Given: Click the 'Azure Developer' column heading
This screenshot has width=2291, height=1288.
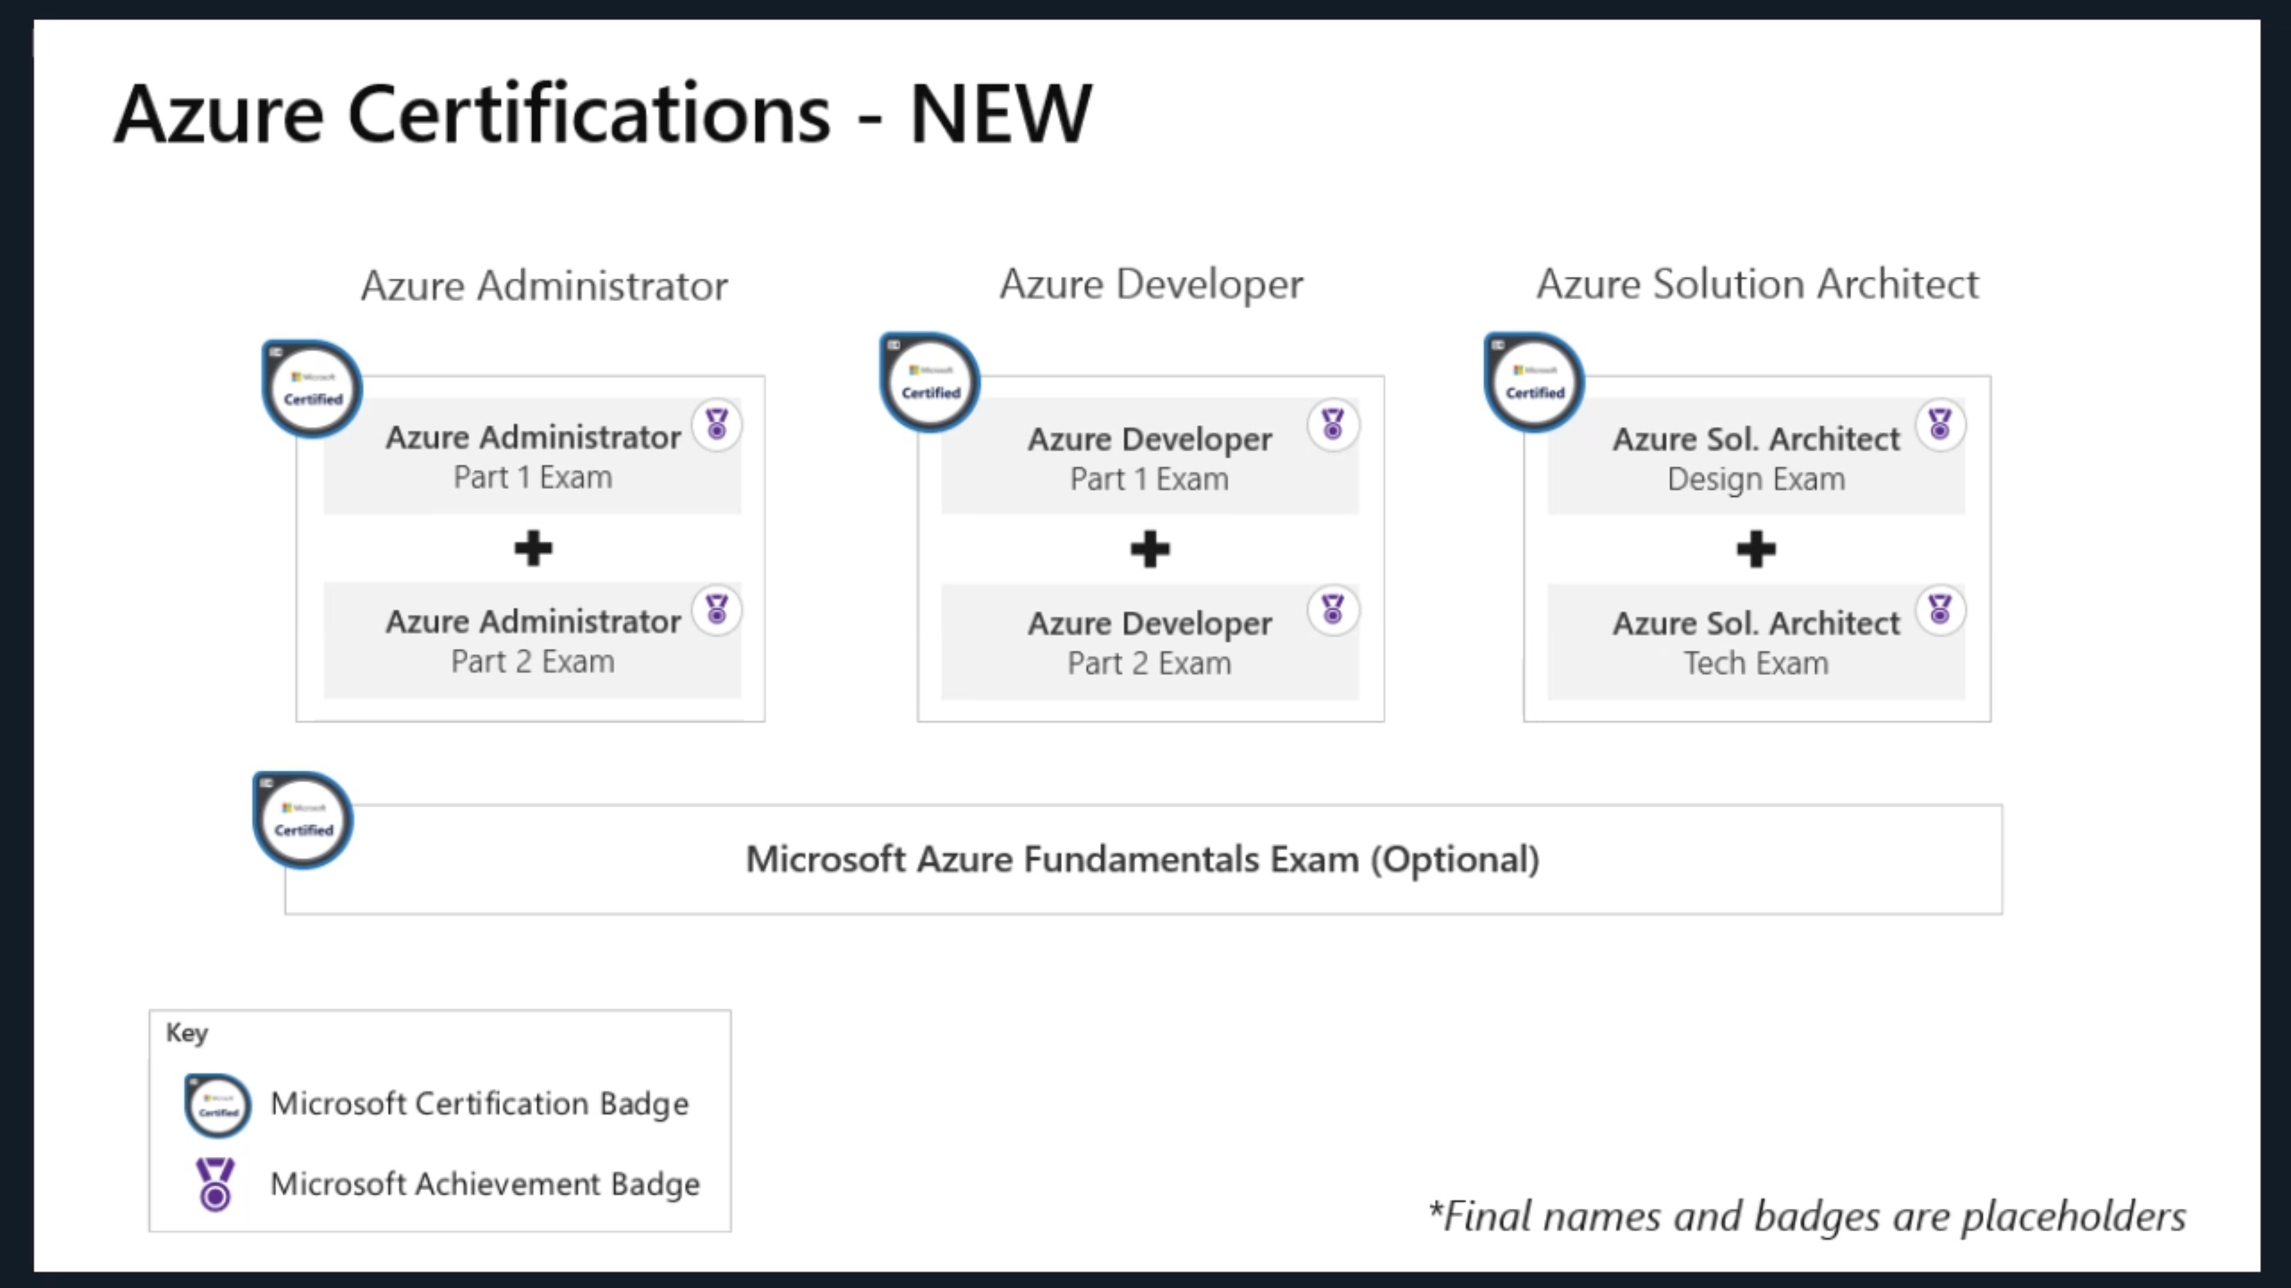Looking at the screenshot, I should pos(1151,284).
